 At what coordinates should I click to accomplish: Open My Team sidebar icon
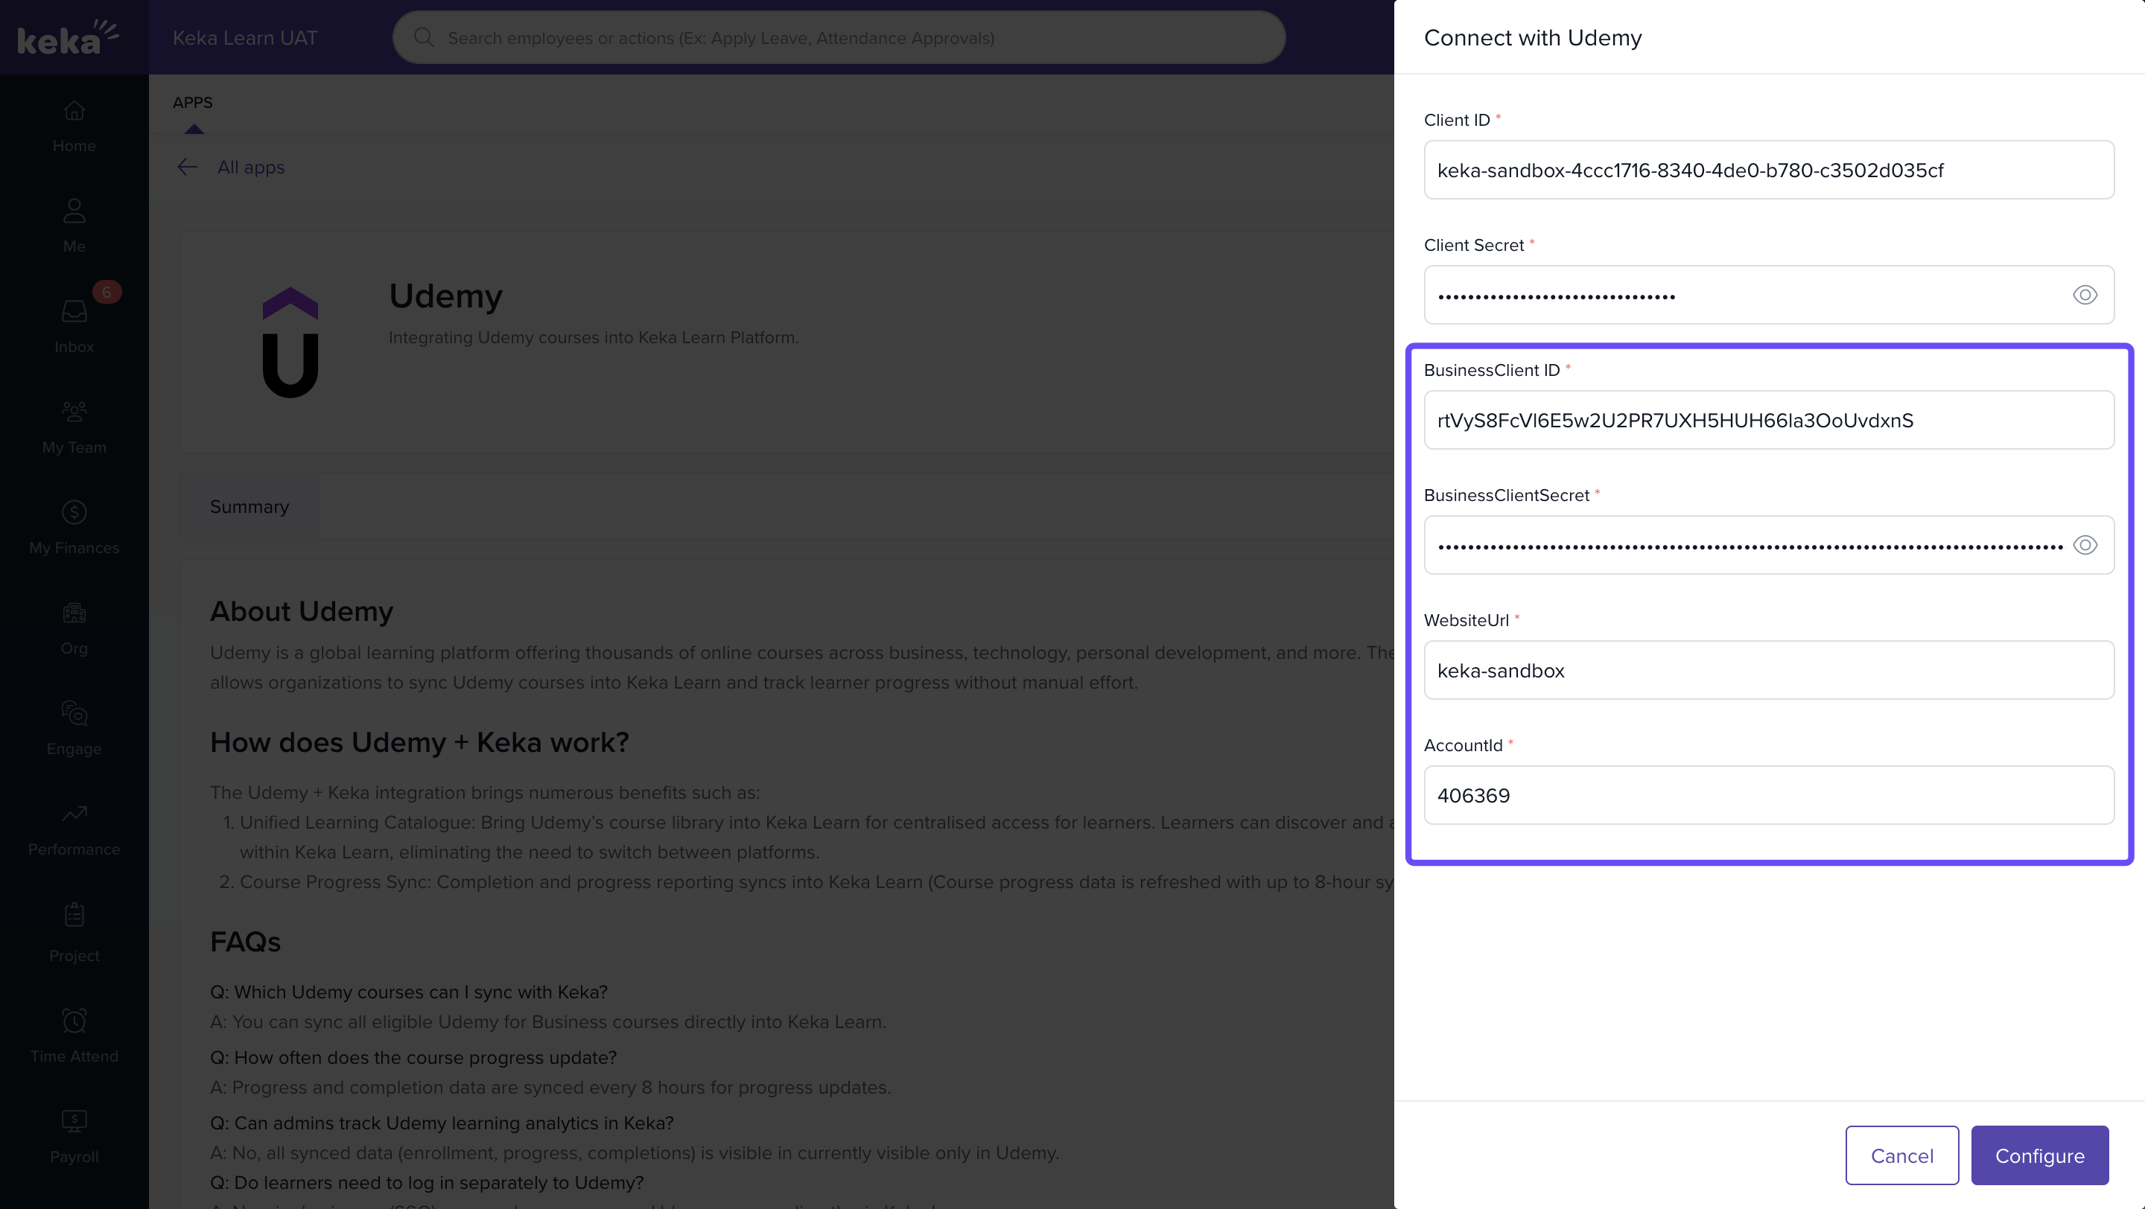74,412
